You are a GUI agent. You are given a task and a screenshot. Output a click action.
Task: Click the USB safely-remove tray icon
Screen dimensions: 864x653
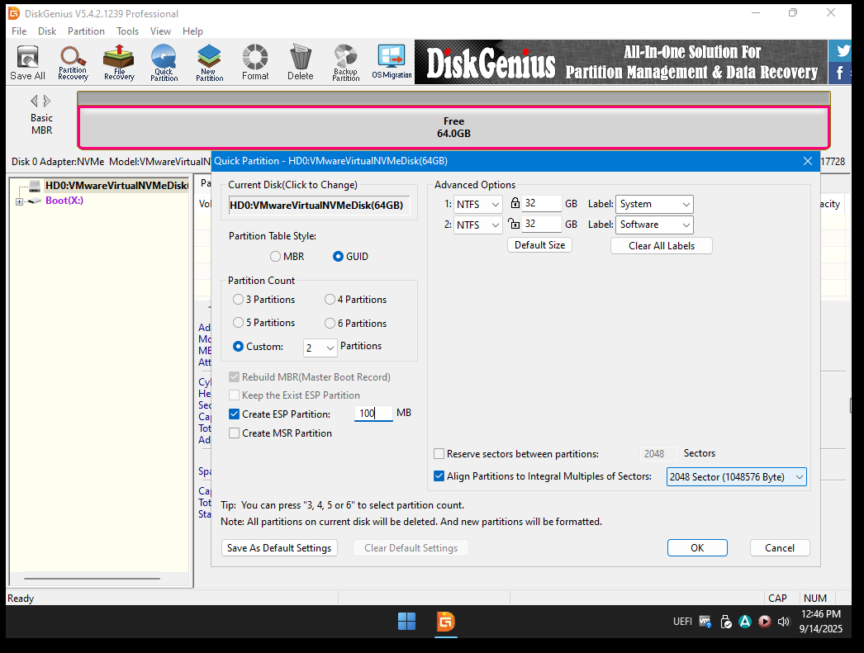click(726, 622)
